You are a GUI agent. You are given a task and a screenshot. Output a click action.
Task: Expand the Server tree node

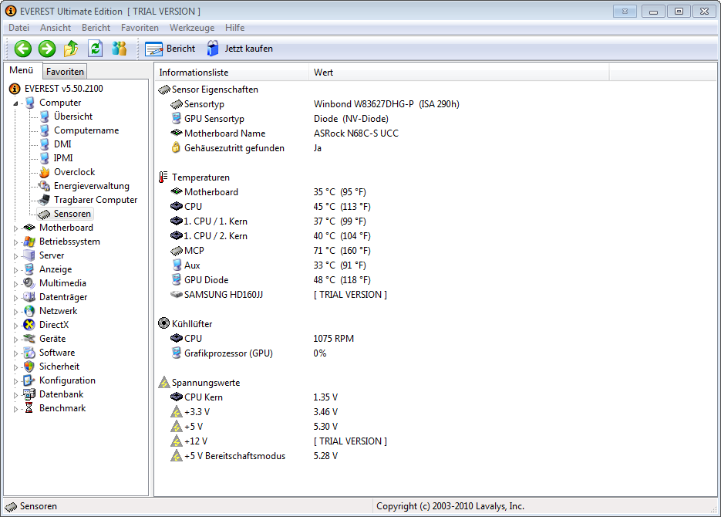point(15,256)
